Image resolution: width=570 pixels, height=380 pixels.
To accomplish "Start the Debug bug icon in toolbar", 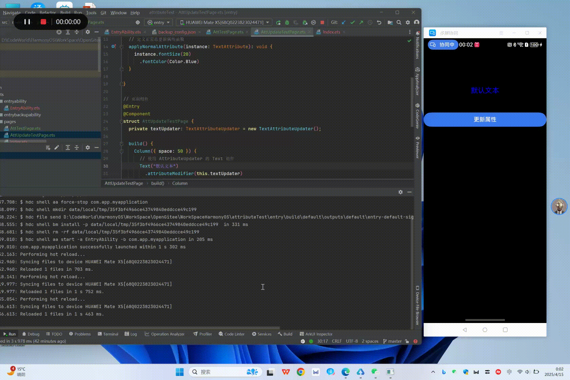I will tap(287, 22).
